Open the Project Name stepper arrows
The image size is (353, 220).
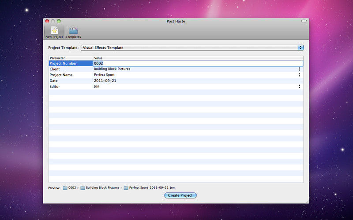pyautogui.click(x=299, y=75)
